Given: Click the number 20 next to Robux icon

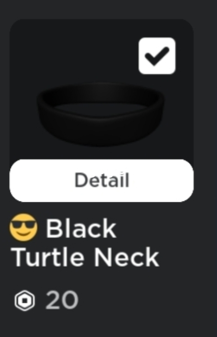Looking at the screenshot, I should coord(62,300).
